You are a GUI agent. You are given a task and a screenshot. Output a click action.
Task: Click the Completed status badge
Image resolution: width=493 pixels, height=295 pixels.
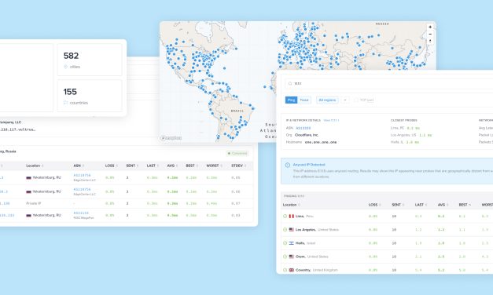237,154
